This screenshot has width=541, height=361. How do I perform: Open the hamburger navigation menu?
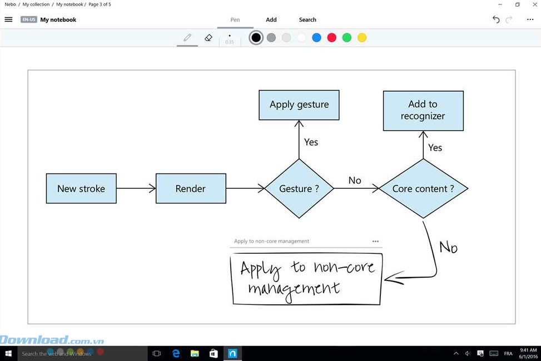8,19
